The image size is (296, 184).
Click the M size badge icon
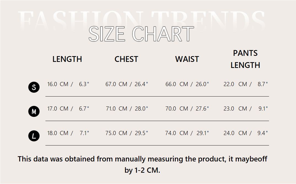click(34, 111)
